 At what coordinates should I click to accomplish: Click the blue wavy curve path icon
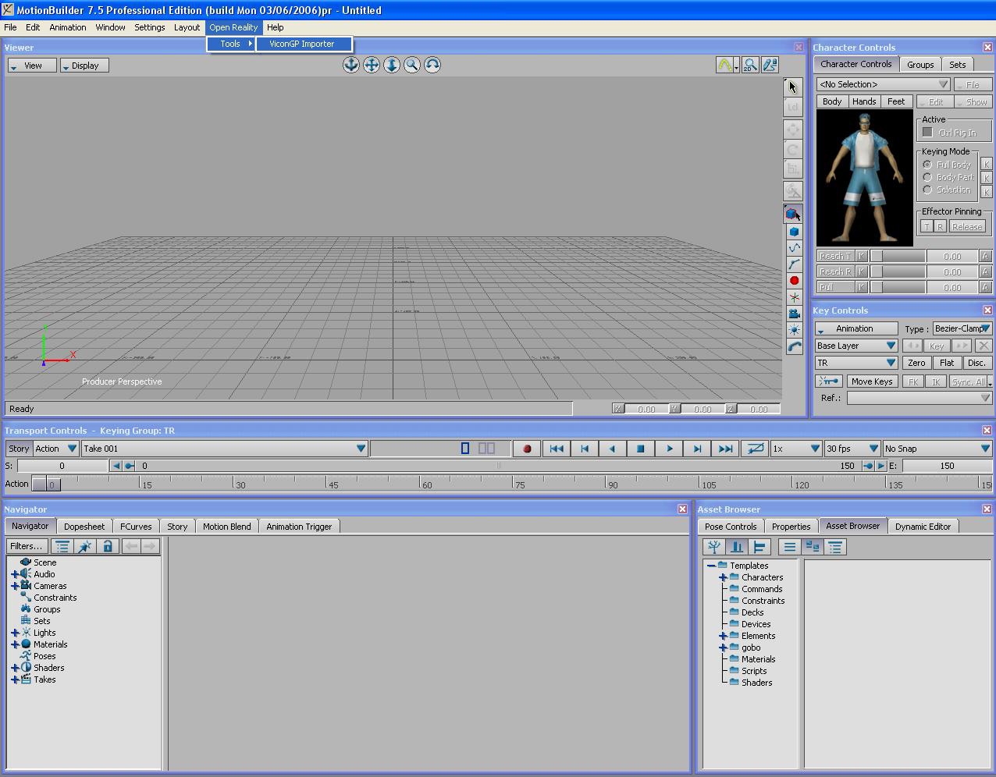click(x=794, y=248)
